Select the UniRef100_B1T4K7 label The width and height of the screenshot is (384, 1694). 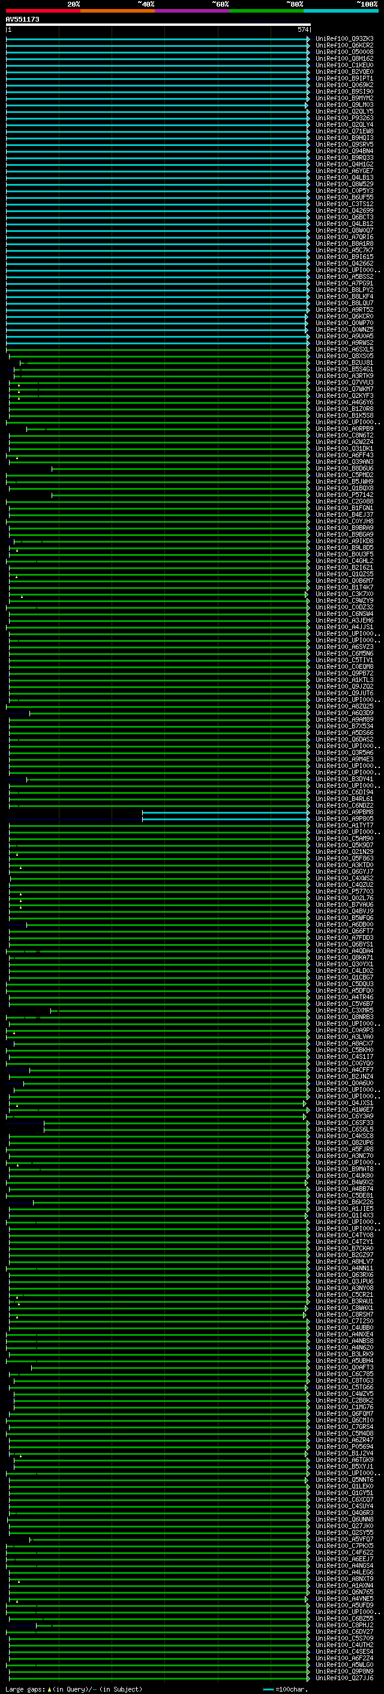pyautogui.click(x=344, y=587)
